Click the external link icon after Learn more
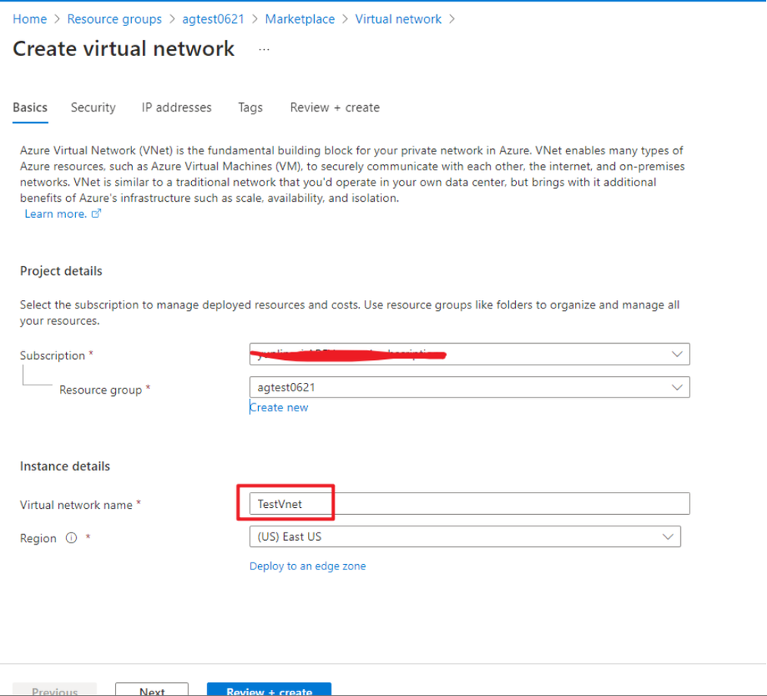The image size is (767, 696). pos(97,213)
